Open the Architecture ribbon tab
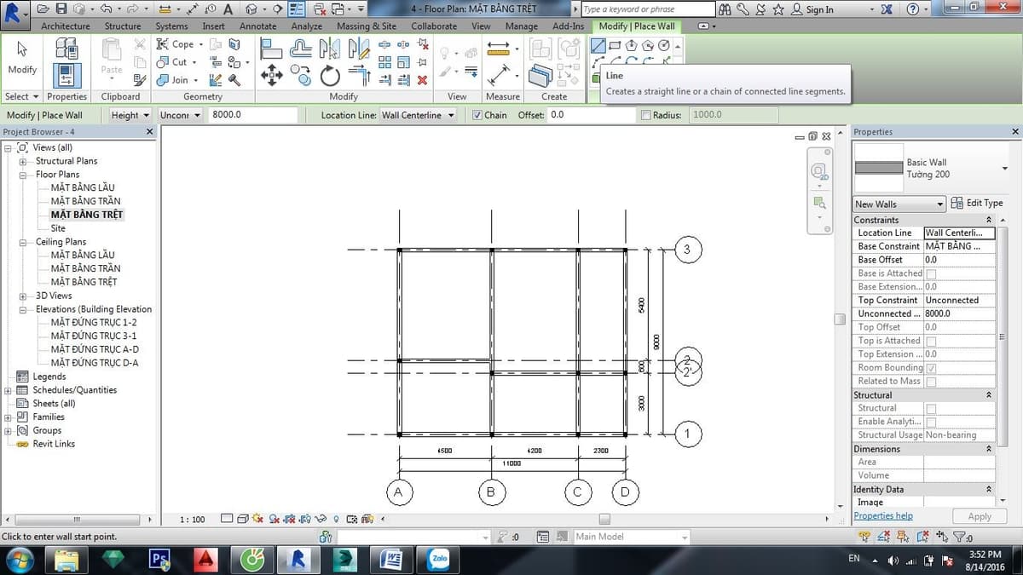This screenshot has height=575, width=1023. 65,26
